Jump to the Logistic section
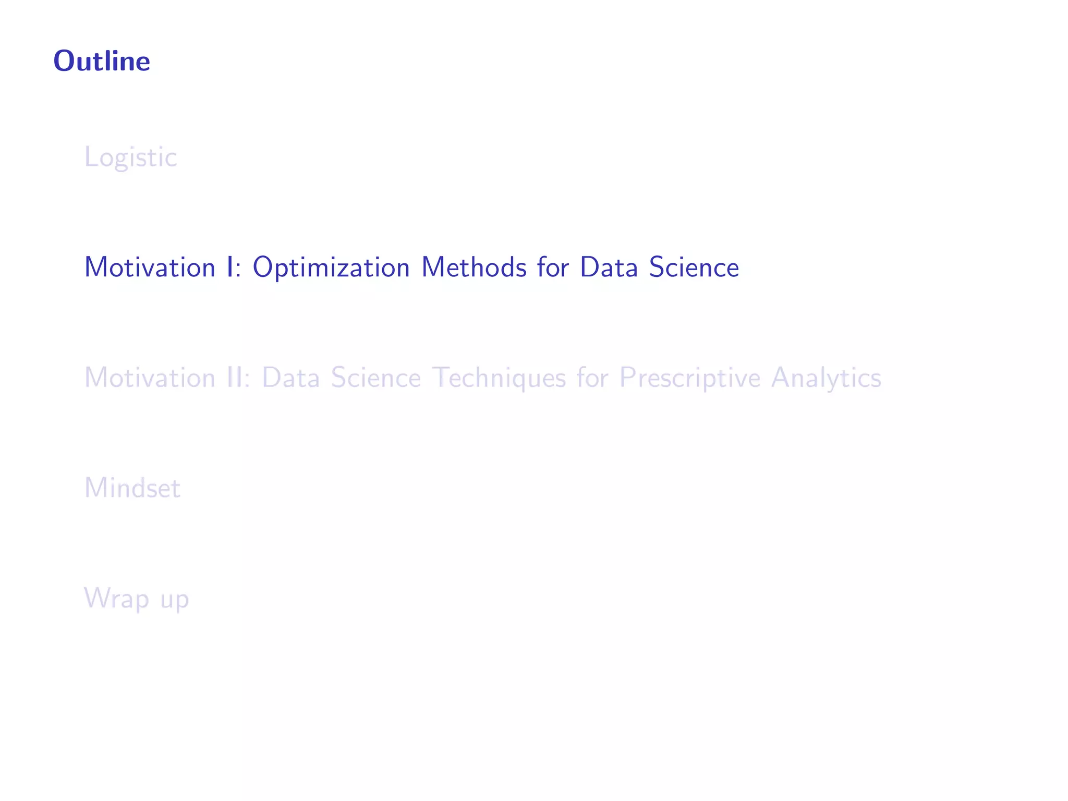This screenshot has height=801, width=1068. tap(130, 157)
